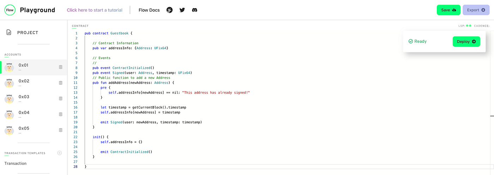Click the Playground title
This screenshot has height=175, width=494.
(37, 10)
